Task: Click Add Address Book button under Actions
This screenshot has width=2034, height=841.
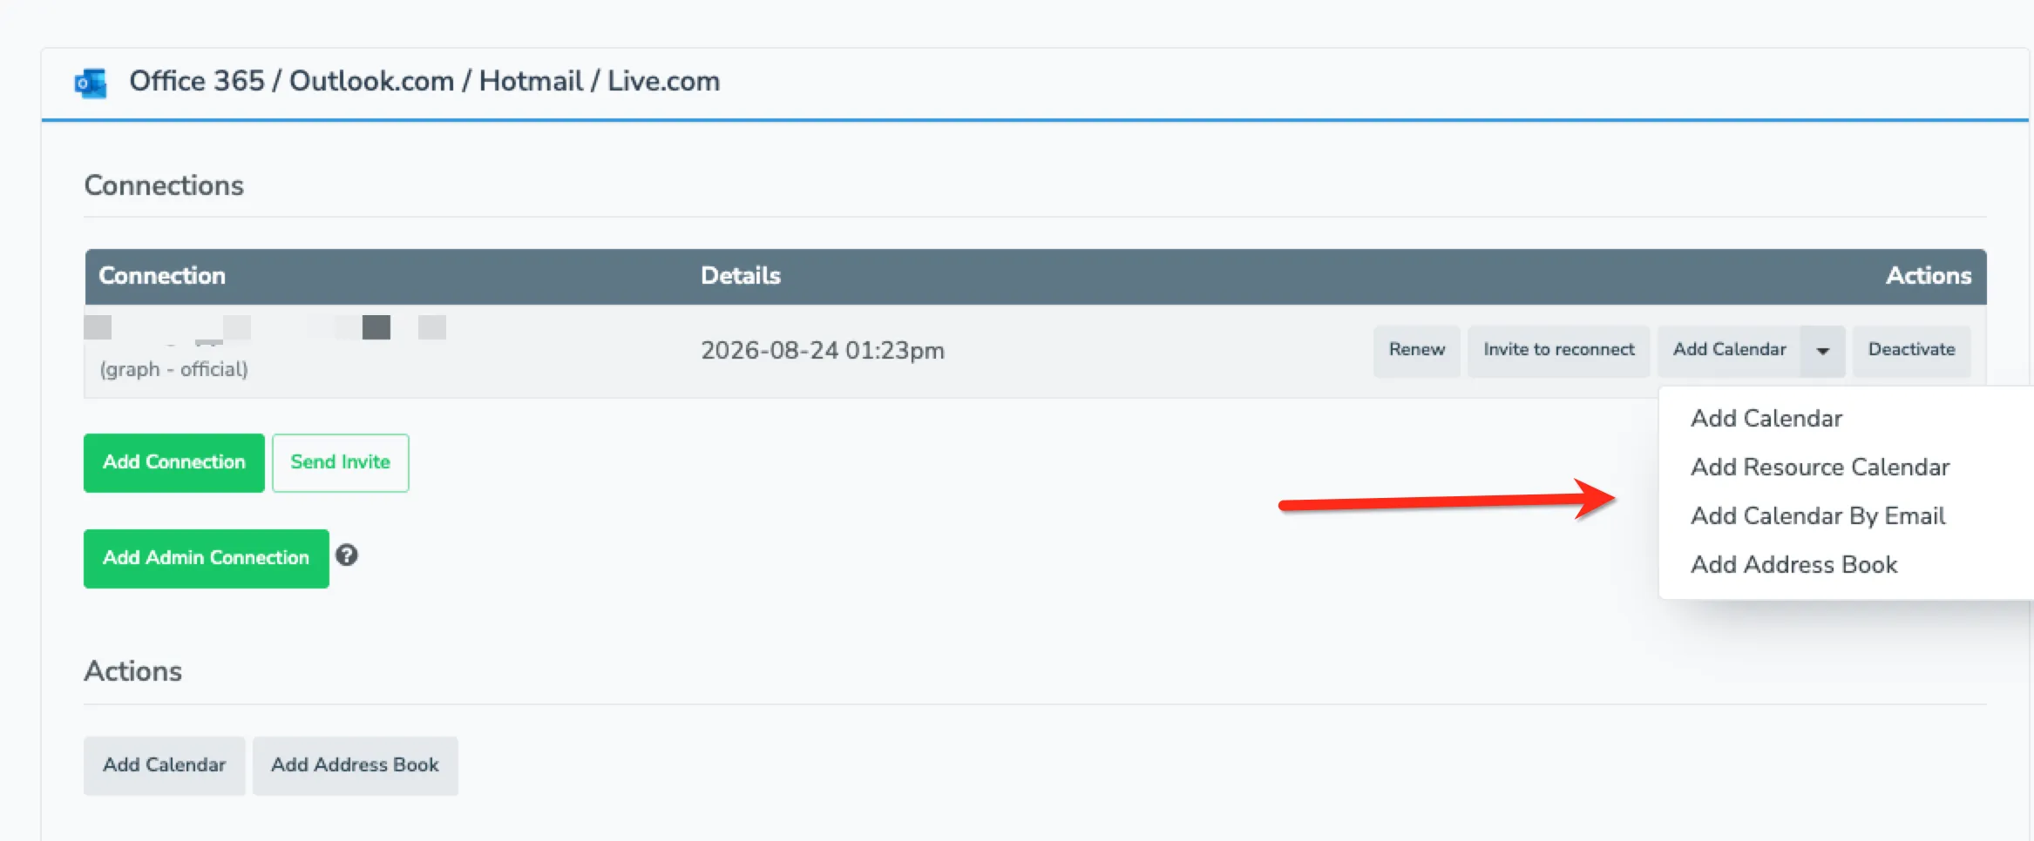Action: point(356,766)
